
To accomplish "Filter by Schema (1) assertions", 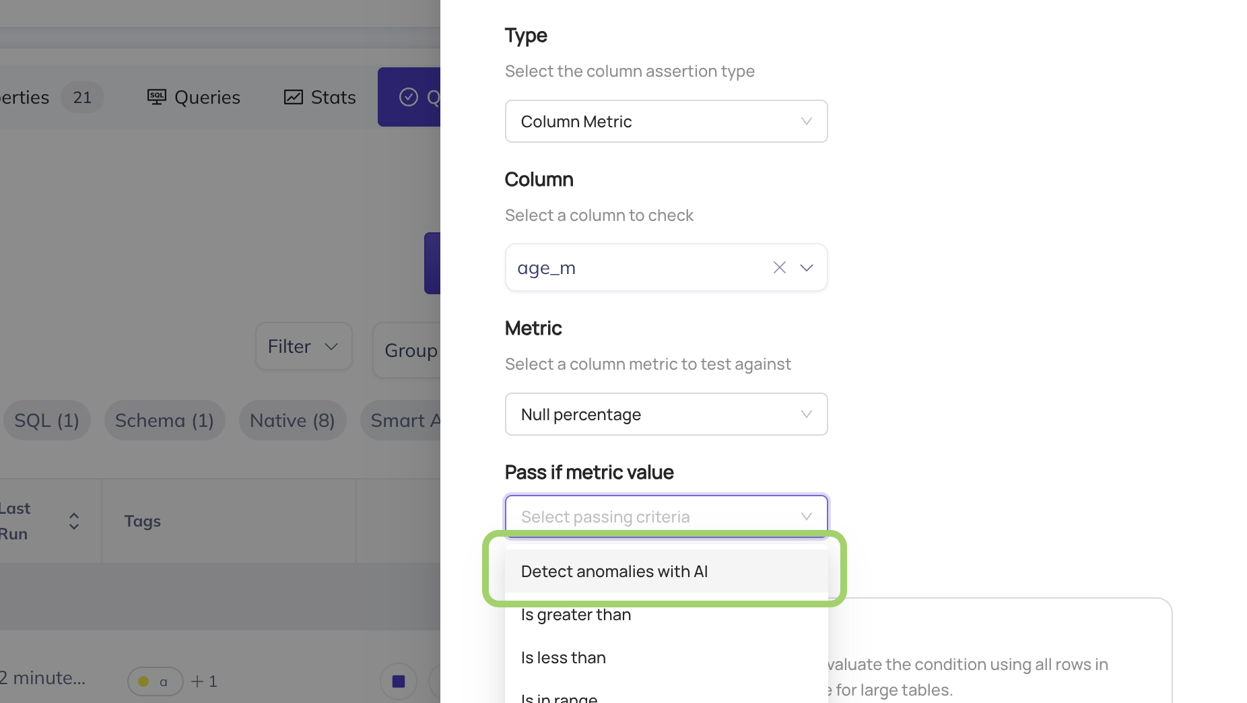I will 164,420.
